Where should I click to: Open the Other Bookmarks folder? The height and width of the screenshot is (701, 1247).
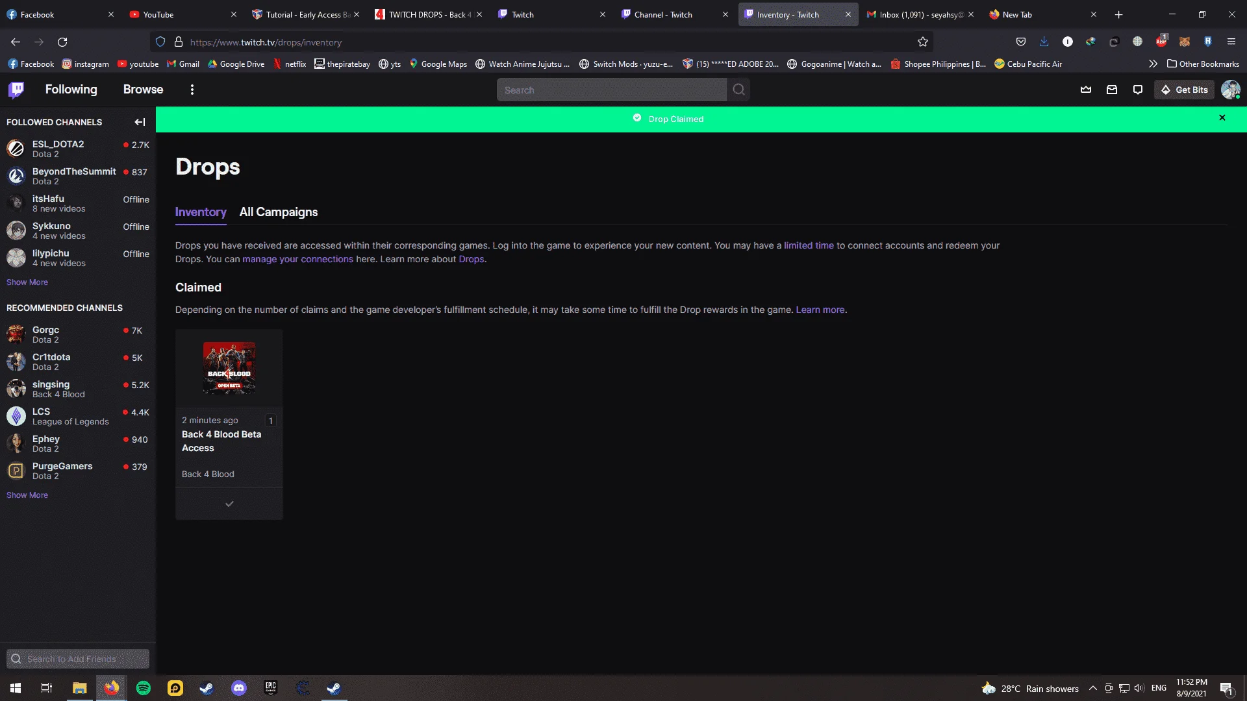tap(1203, 64)
